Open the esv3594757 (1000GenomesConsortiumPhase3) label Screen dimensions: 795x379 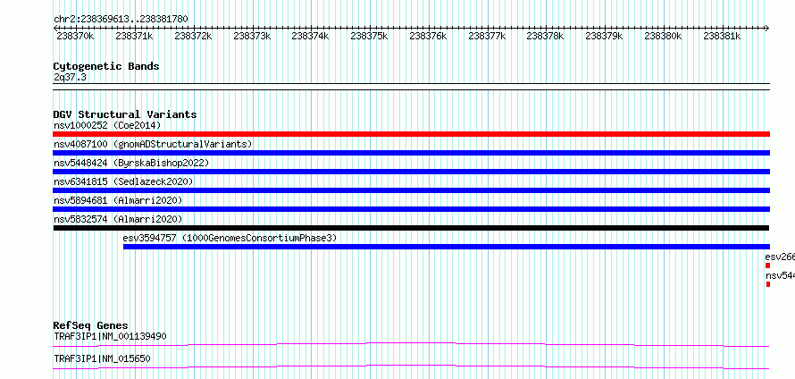(230, 238)
